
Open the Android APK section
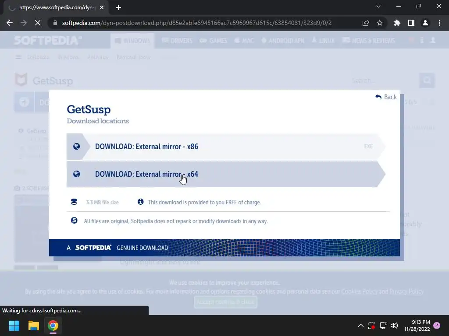pos(283,41)
